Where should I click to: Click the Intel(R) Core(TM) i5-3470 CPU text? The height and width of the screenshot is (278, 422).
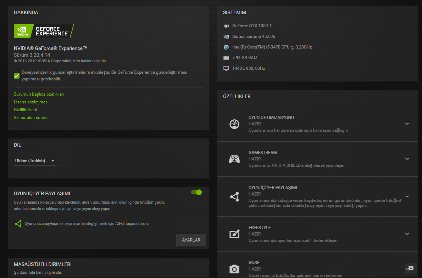272,47
